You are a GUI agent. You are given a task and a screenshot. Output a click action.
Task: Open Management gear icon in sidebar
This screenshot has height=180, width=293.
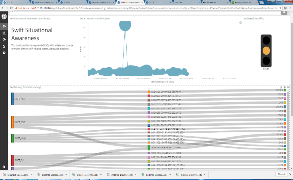point(4,53)
